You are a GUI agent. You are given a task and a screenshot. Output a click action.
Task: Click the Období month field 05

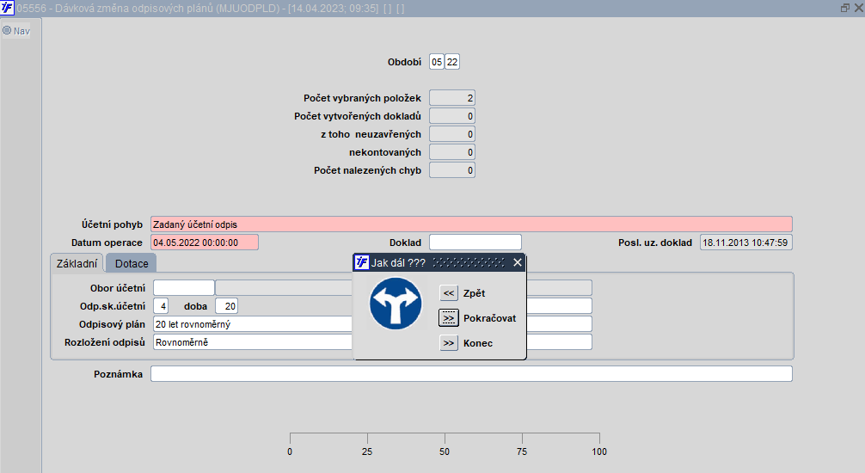pos(437,62)
